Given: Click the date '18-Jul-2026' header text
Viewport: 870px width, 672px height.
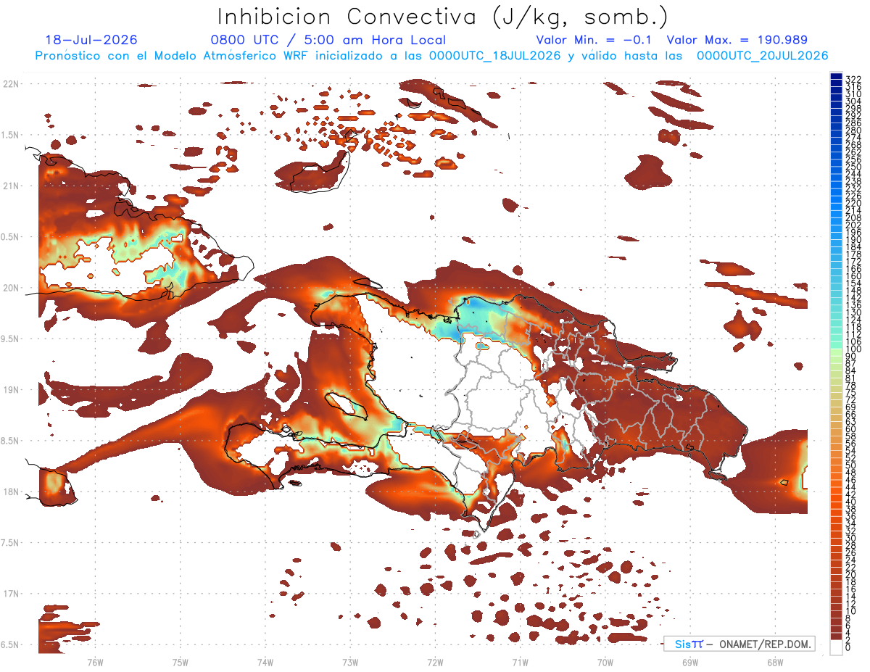Looking at the screenshot, I should point(91,41).
